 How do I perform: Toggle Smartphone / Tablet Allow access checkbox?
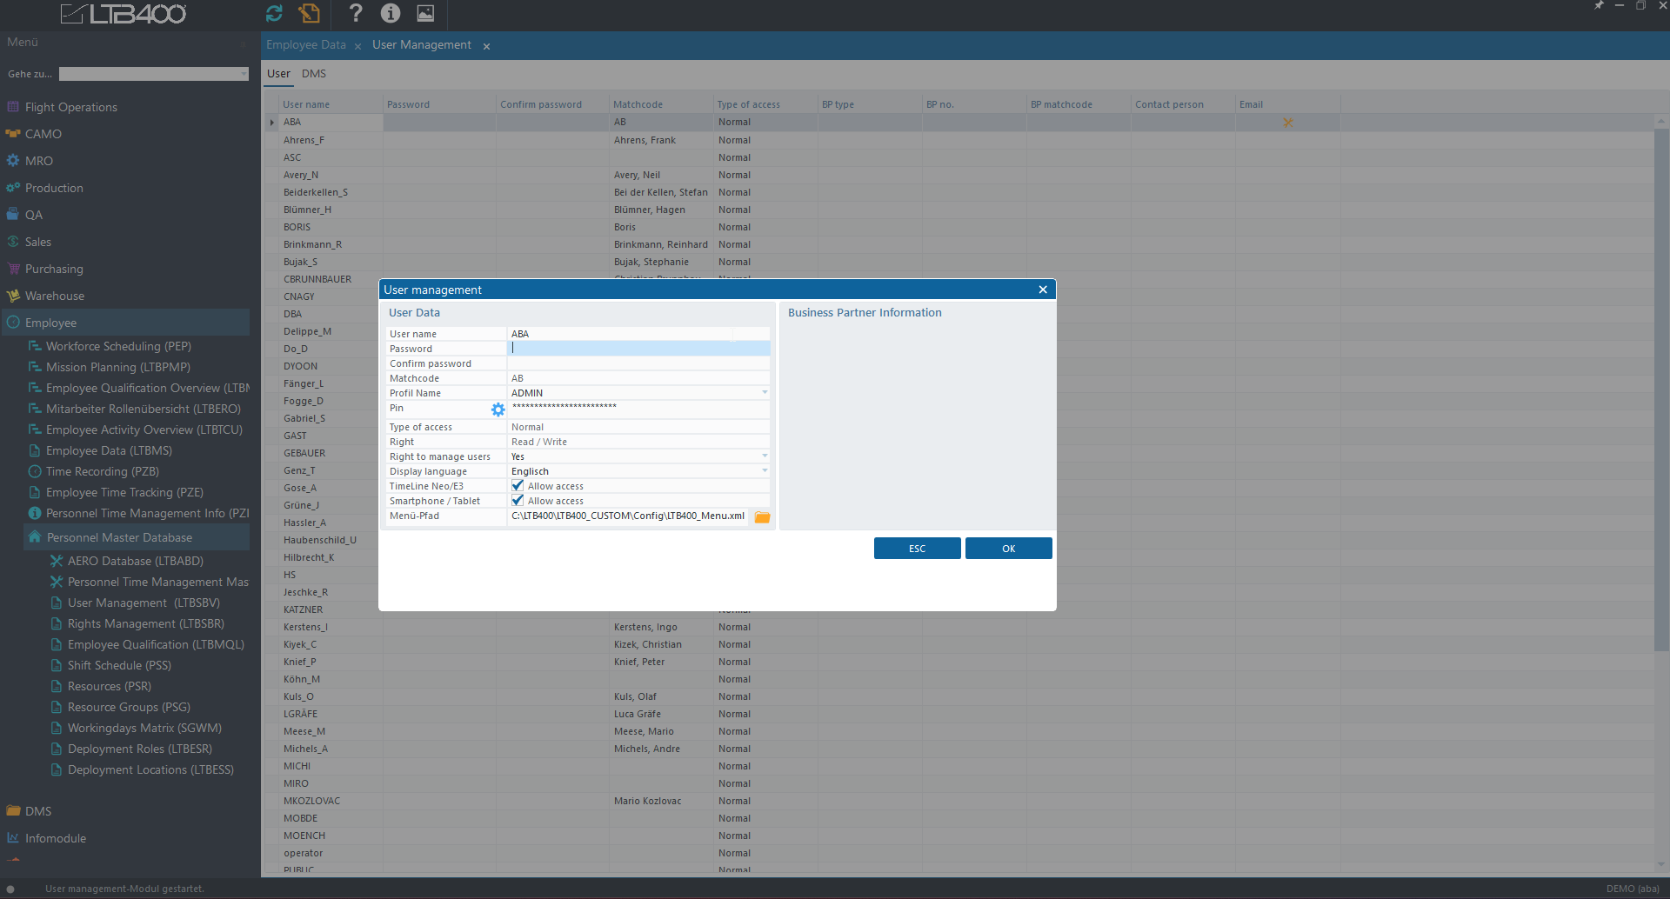[x=518, y=501]
